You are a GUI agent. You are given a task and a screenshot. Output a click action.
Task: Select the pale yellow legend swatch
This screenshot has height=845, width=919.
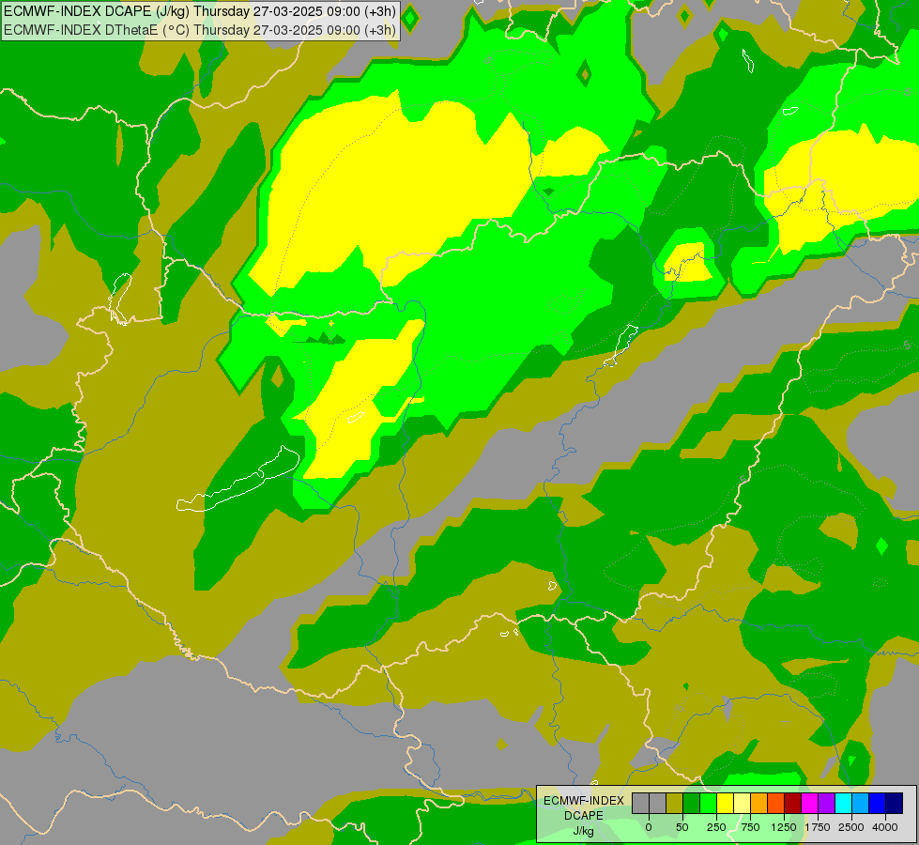coord(742,804)
